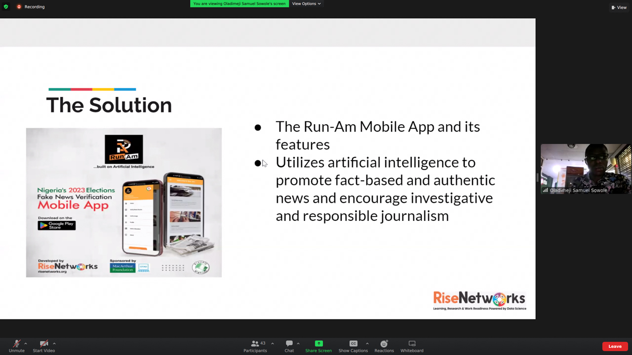The image size is (632, 355).
Task: Expand the arrow beside Show Captions
Action: click(367, 344)
